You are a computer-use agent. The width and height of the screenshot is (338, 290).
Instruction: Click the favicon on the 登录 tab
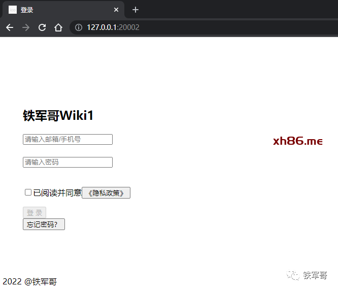(13, 10)
